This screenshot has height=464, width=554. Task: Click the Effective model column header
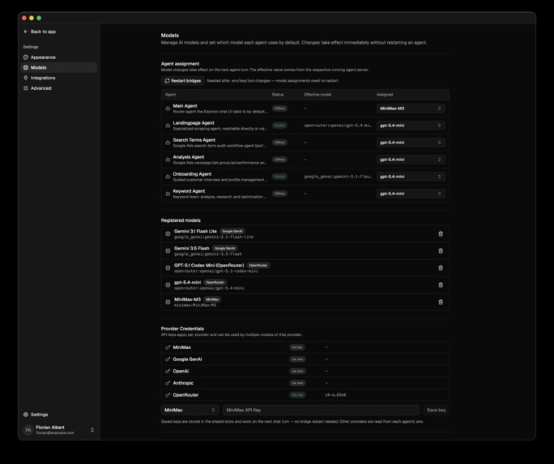pyautogui.click(x=317, y=95)
